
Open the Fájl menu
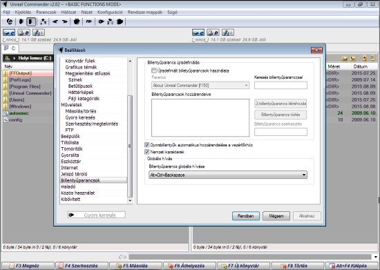[x=6, y=12]
